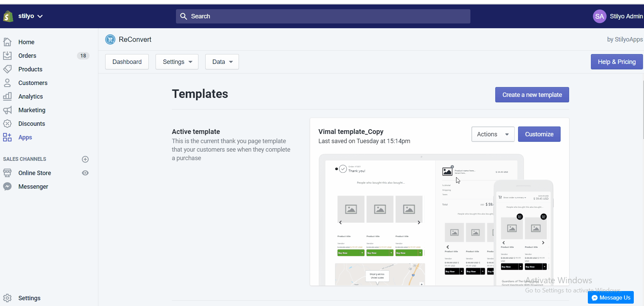
Task: Expand the Settings dropdown menu
Action: point(177,62)
